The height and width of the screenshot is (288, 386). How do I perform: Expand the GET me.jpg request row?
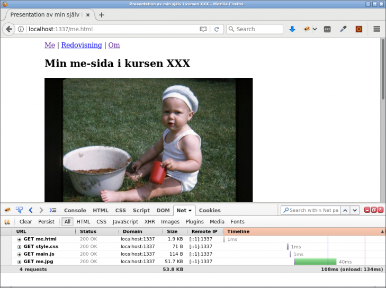(x=19, y=262)
